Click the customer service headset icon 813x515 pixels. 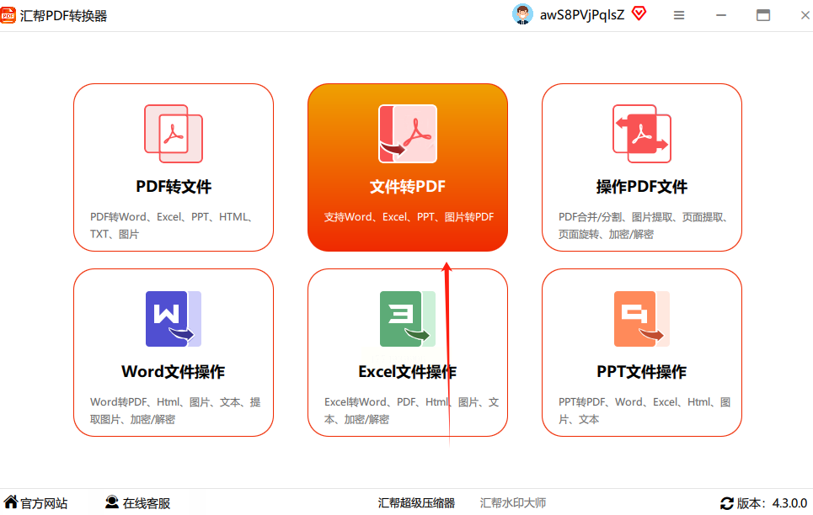[x=111, y=502]
